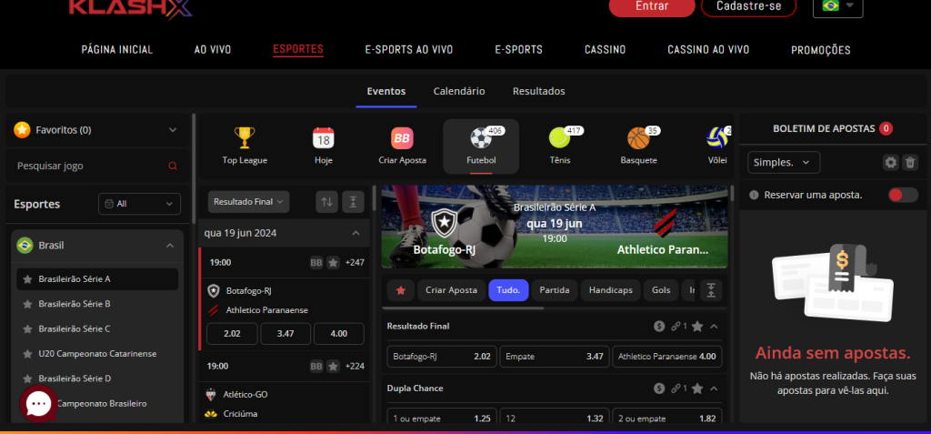Go to Página Inicial menu
This screenshot has height=434, width=931.
117,50
